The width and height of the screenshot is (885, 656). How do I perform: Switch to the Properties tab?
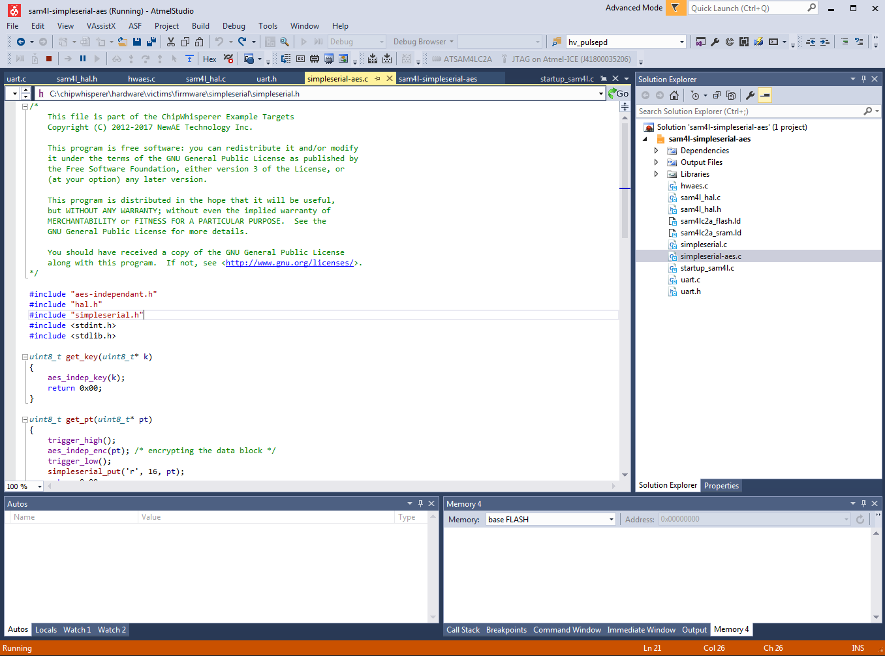tap(721, 486)
